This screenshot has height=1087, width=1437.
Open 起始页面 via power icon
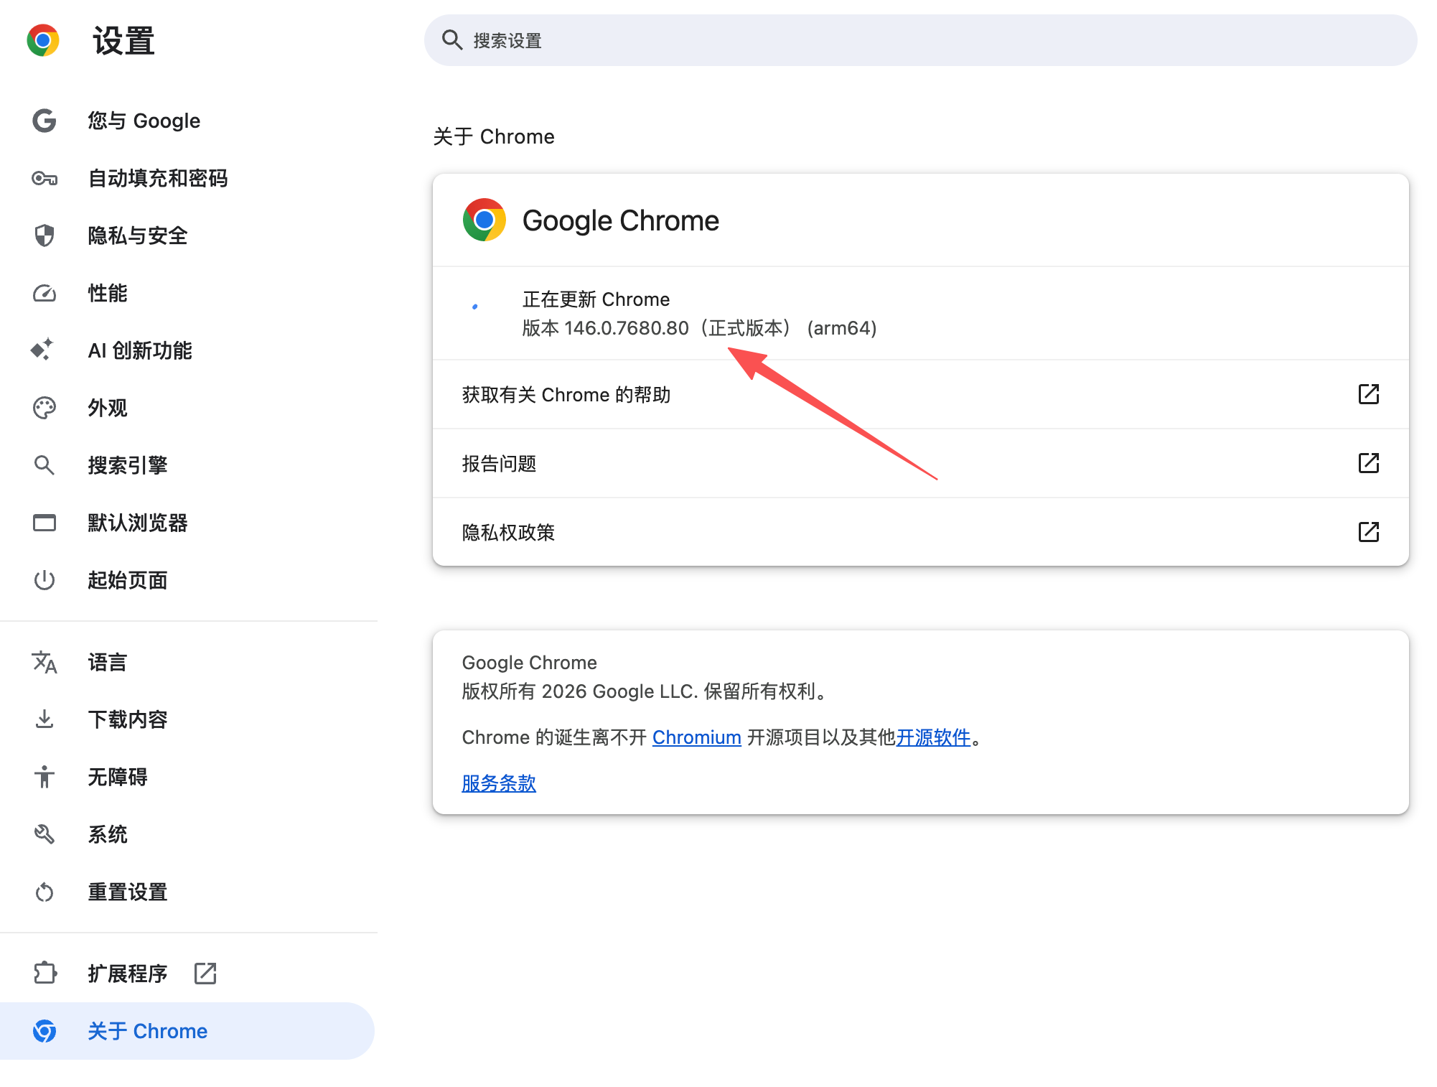point(45,580)
